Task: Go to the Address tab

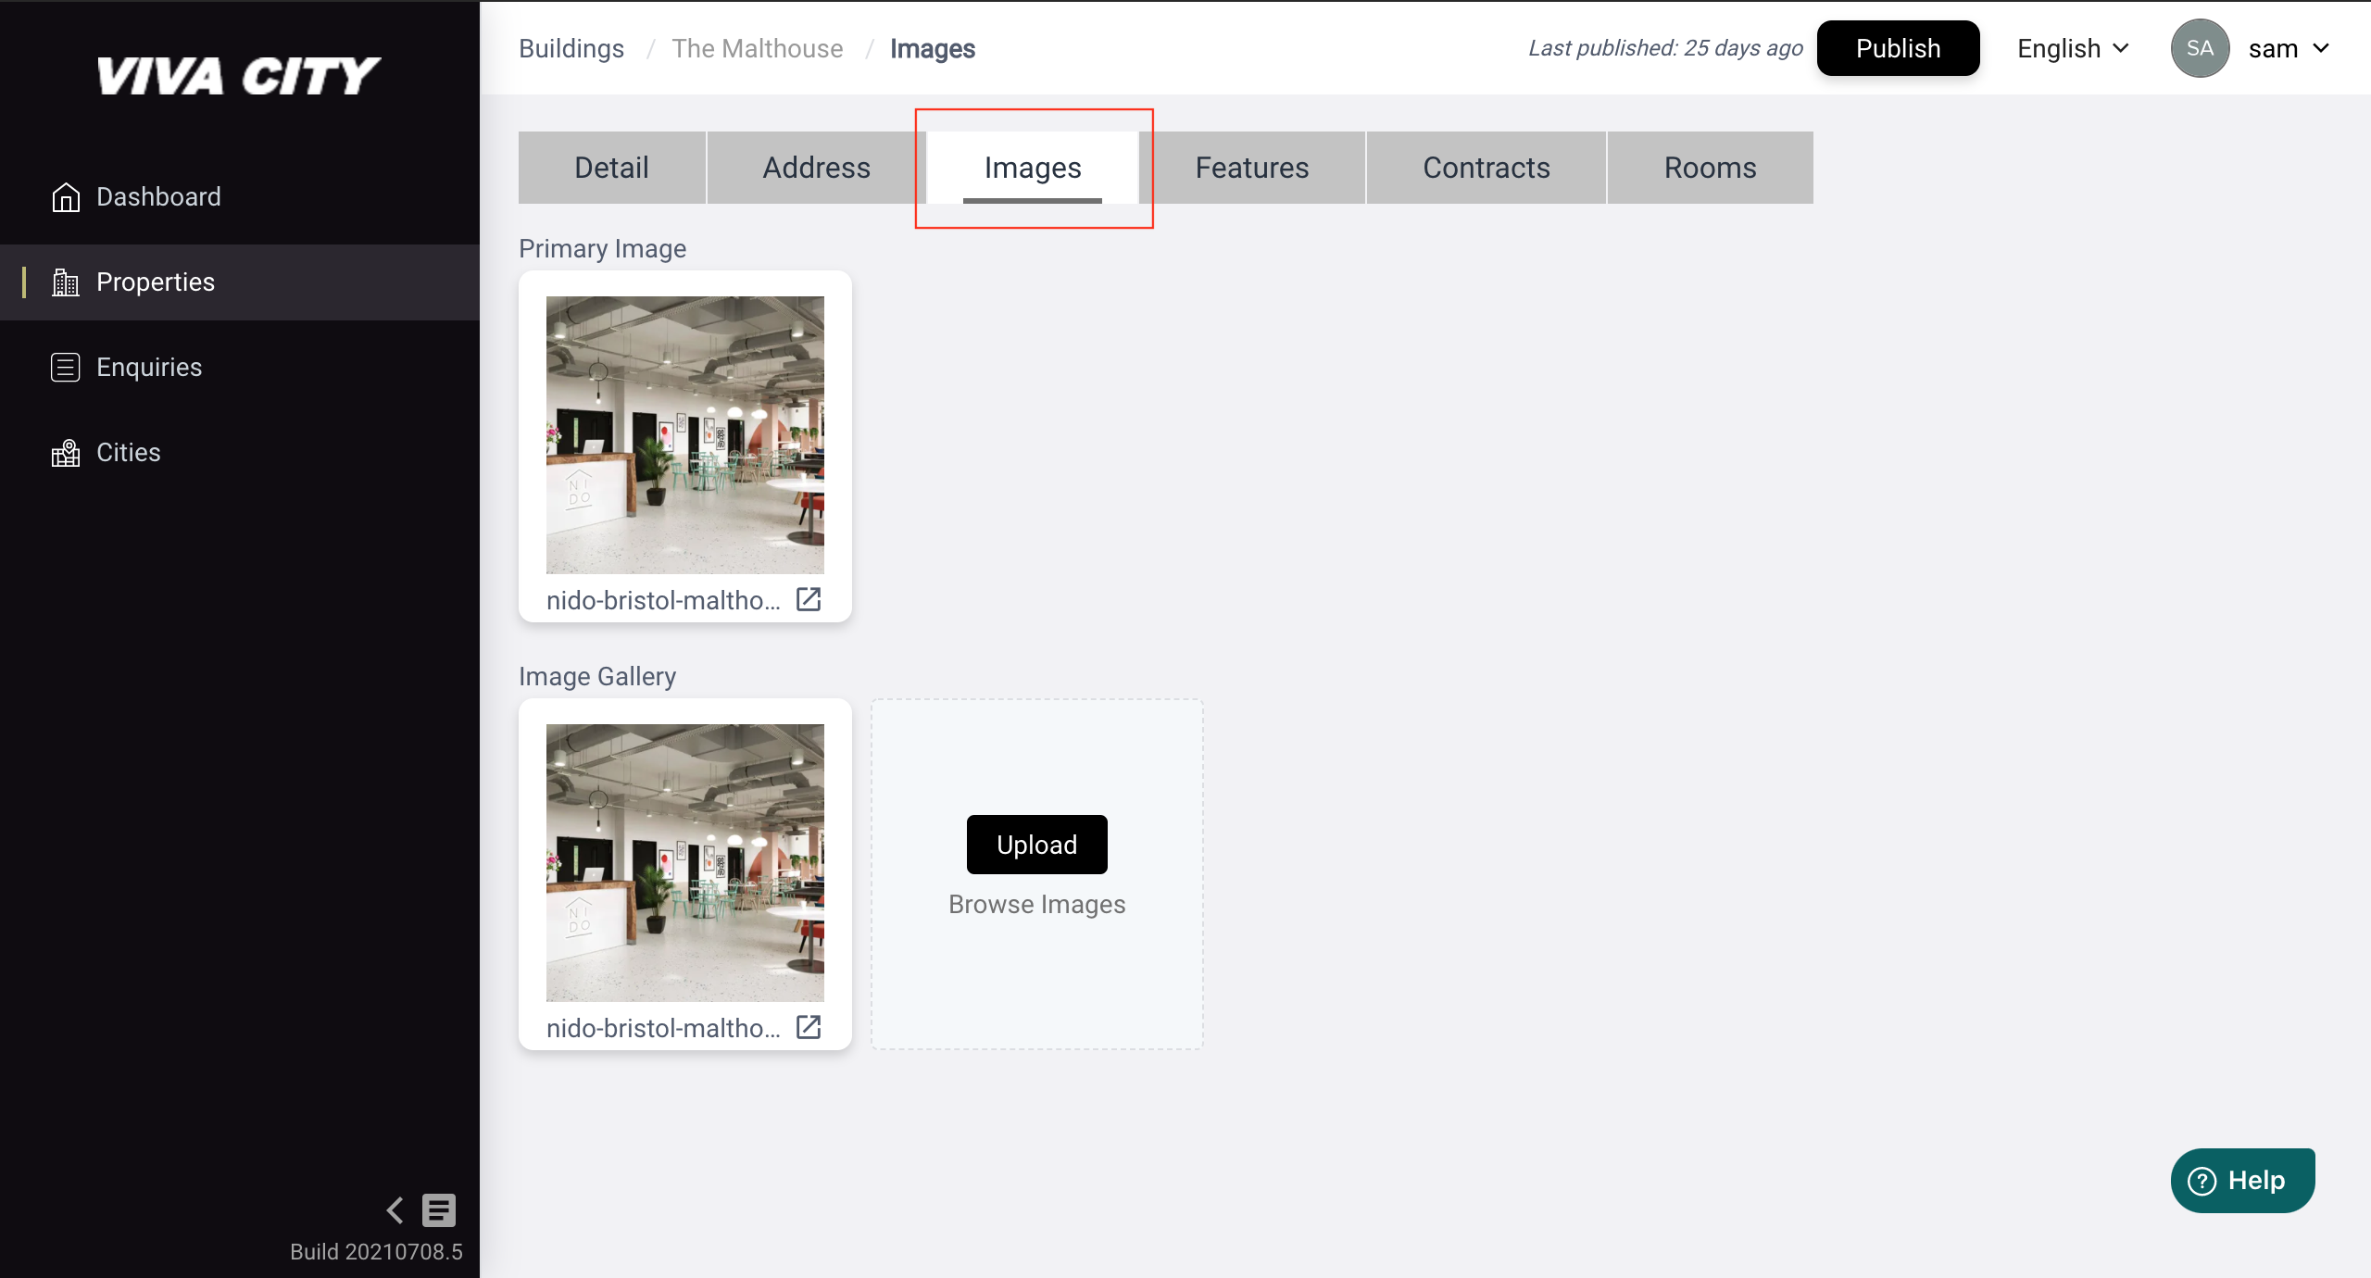Action: [x=816, y=168]
